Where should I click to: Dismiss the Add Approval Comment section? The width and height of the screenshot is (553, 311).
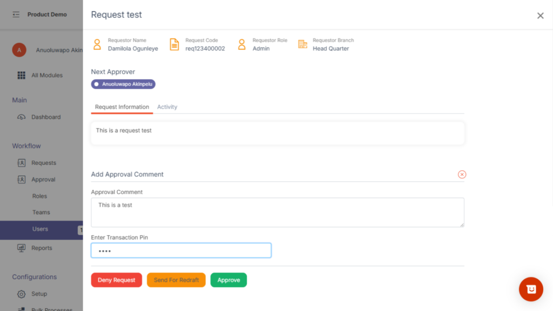pyautogui.click(x=462, y=174)
